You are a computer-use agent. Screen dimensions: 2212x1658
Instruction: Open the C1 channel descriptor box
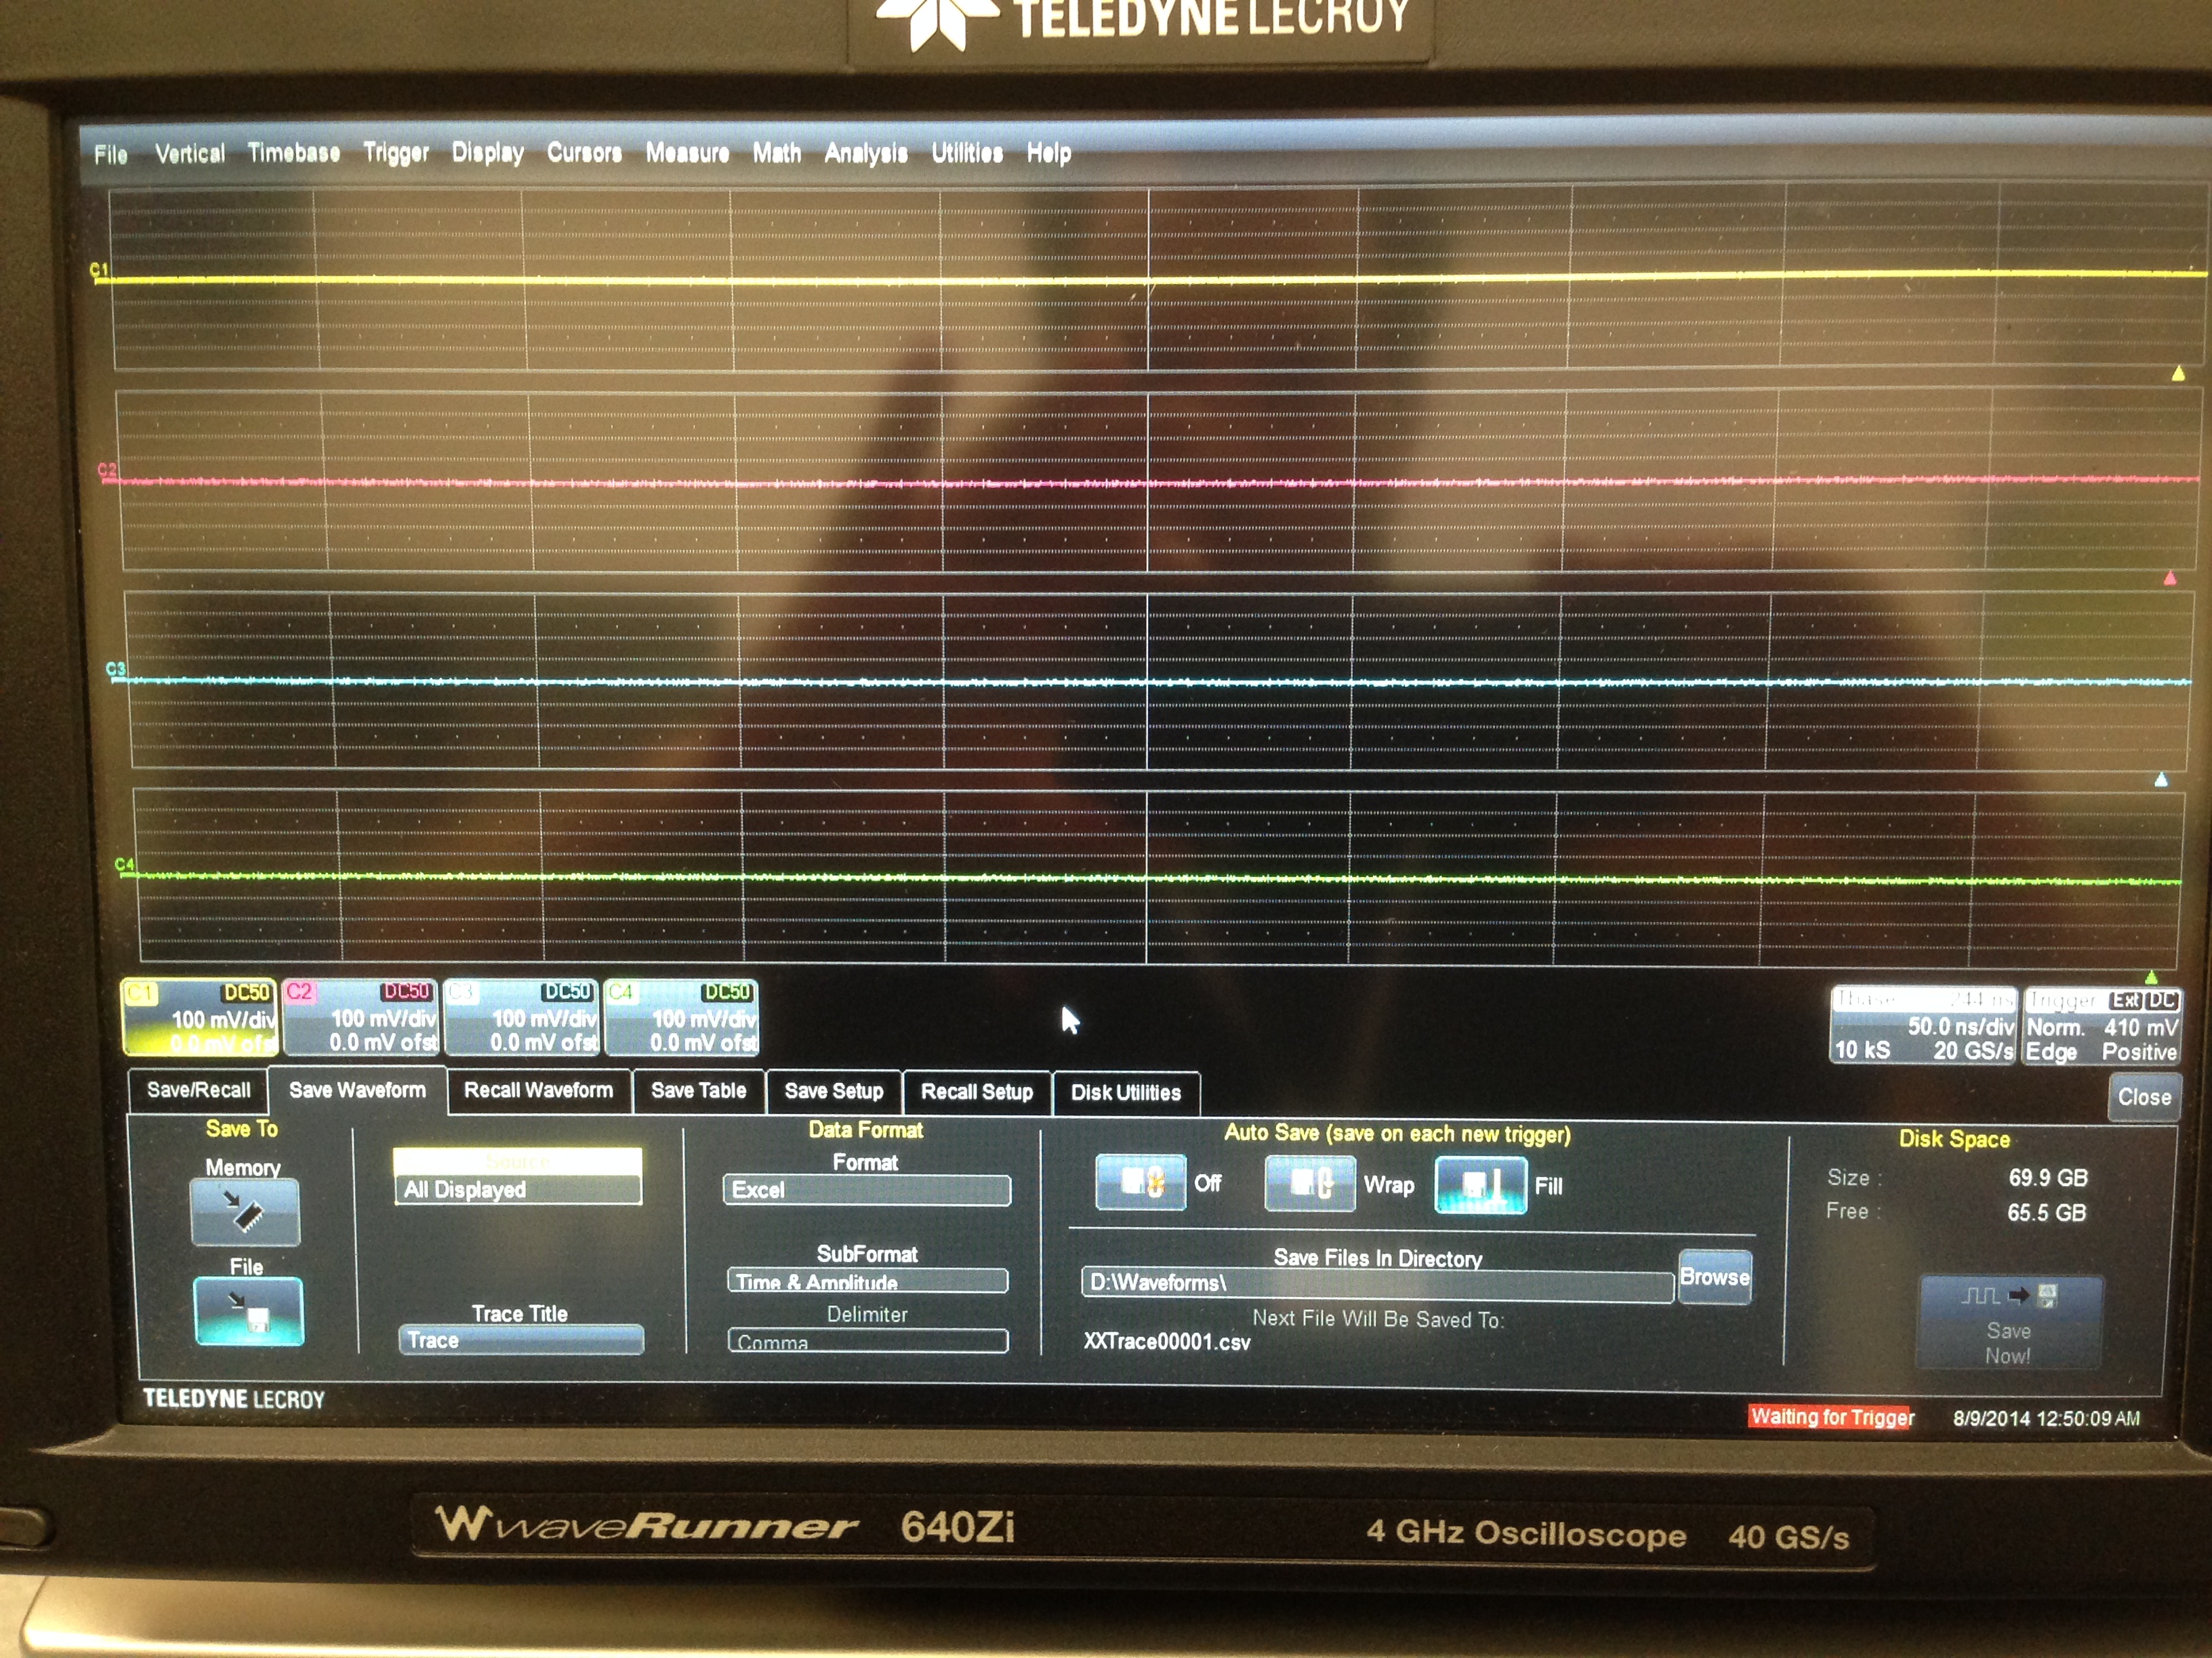click(x=199, y=1017)
